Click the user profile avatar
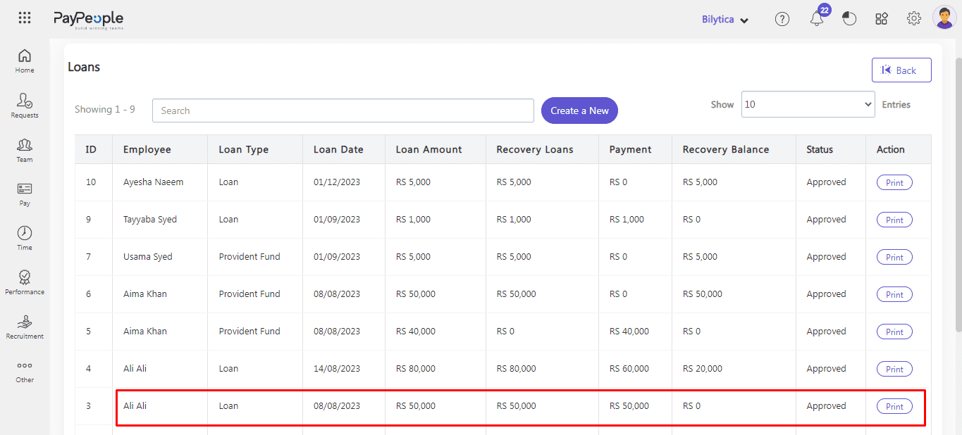 944,18
